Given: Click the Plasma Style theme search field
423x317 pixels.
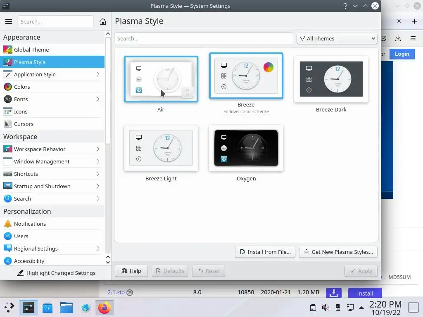Looking at the screenshot, I should 204,38.
